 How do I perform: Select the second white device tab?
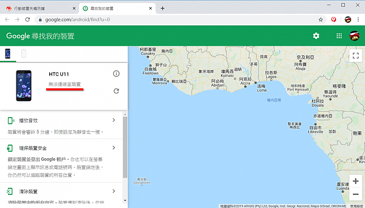[x=24, y=54]
